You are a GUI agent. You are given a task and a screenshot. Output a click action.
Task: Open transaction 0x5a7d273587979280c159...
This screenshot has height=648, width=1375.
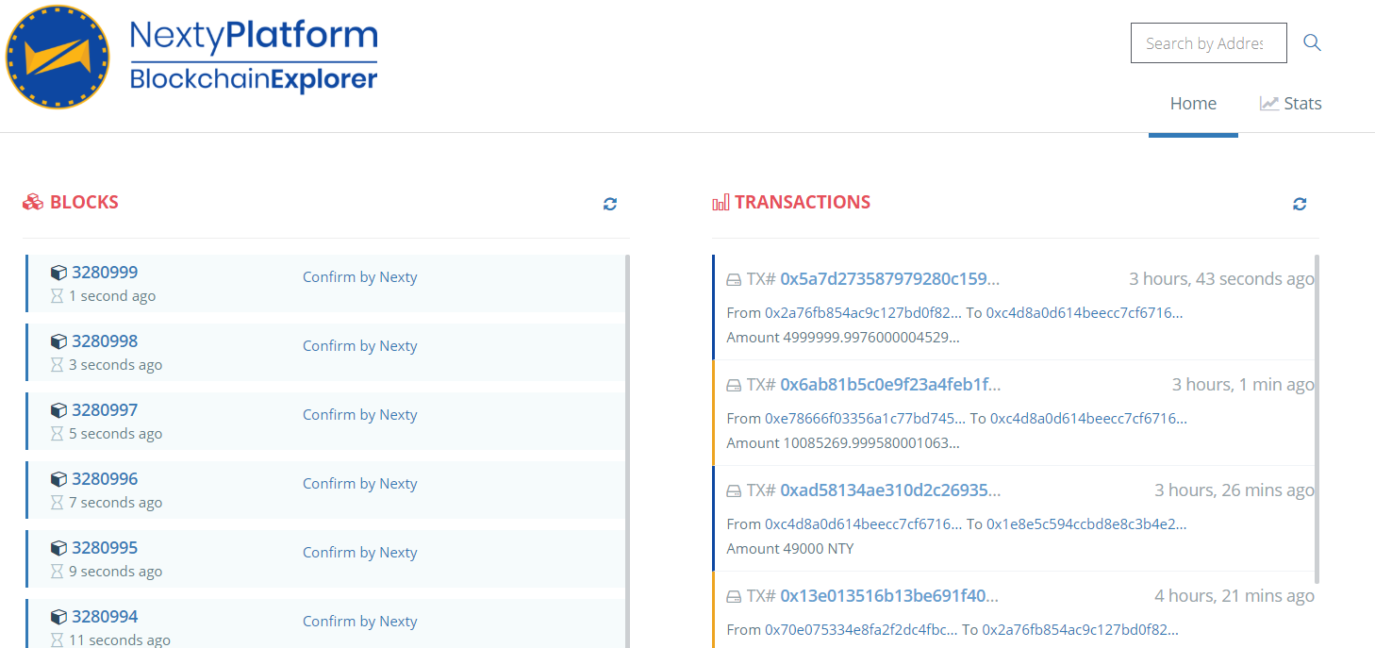click(x=890, y=279)
